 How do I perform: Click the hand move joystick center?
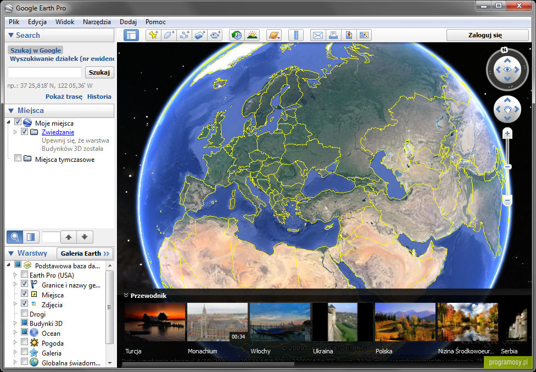pos(507,109)
